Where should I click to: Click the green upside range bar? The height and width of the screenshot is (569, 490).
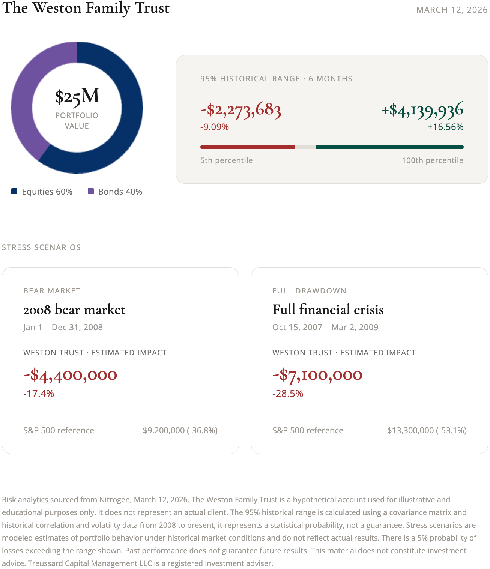(389, 147)
